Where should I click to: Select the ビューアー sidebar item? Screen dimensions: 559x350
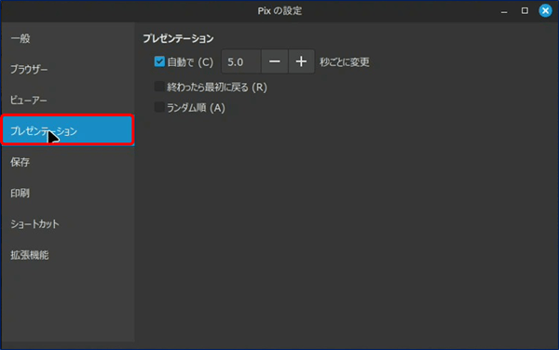(x=68, y=101)
